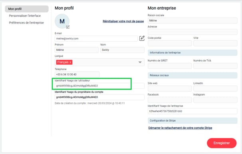
Task: Click the Enregistrer button
Action: (x=222, y=143)
